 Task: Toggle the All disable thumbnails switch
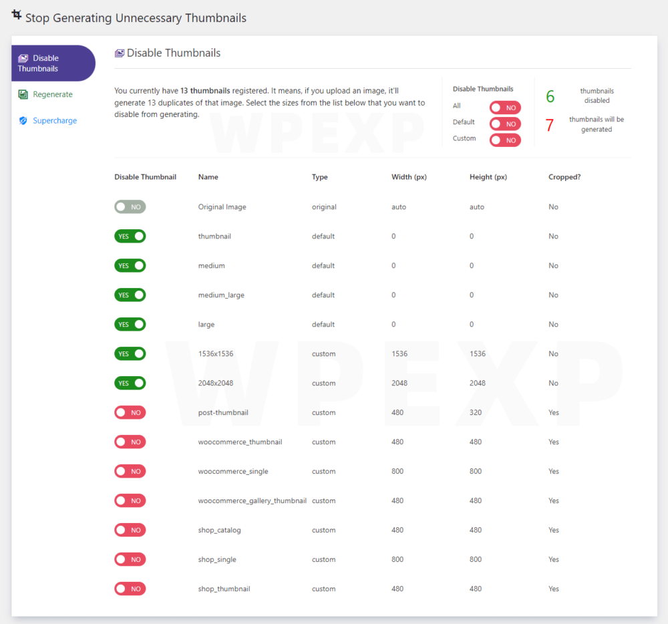point(505,108)
